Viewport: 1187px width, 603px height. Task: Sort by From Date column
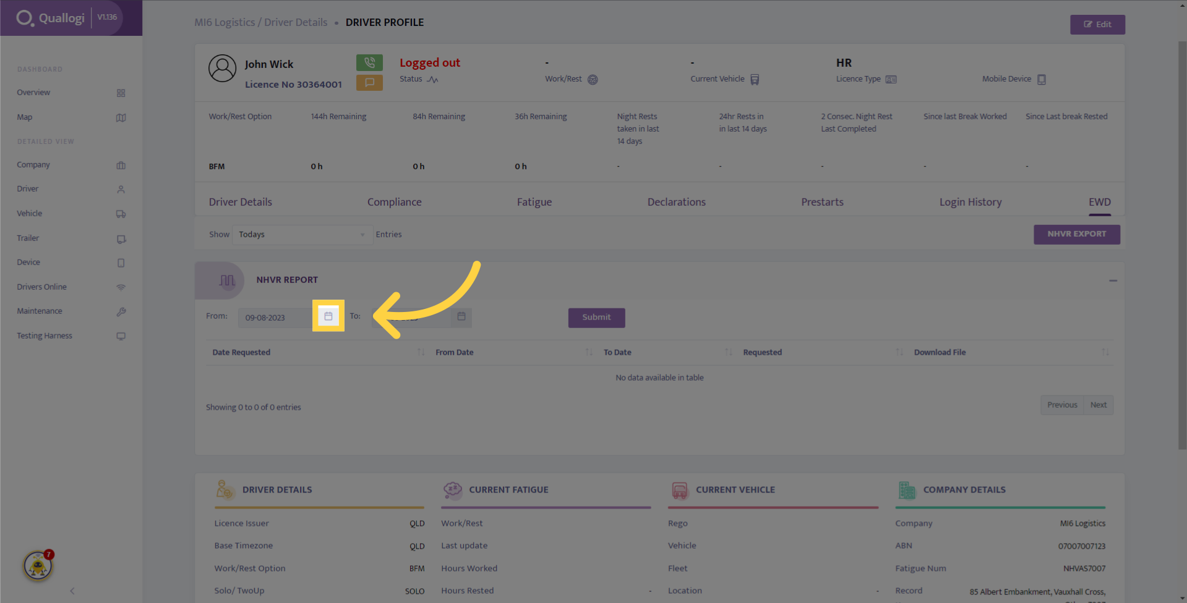[x=513, y=352]
